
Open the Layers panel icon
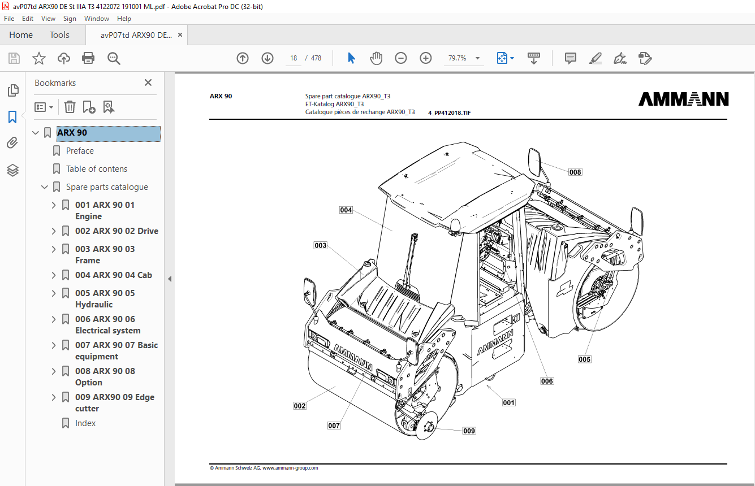click(x=12, y=170)
